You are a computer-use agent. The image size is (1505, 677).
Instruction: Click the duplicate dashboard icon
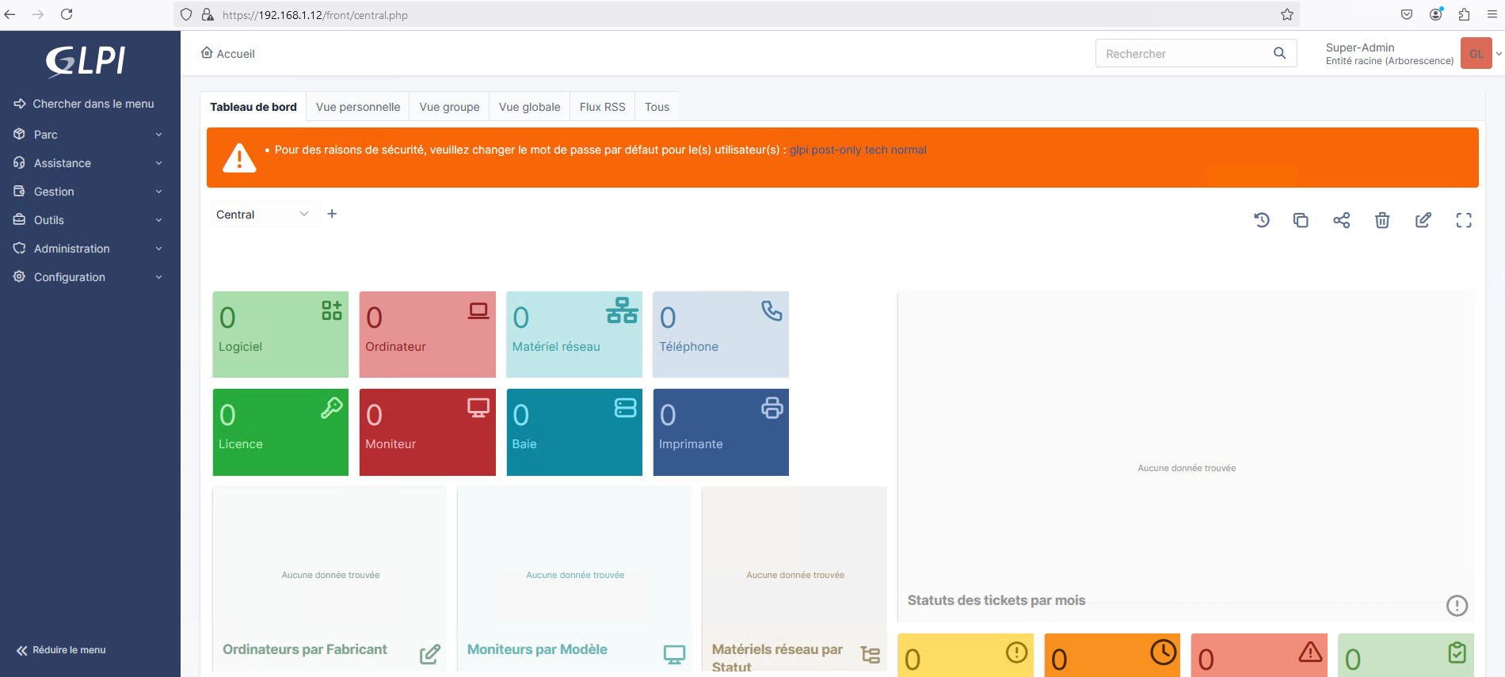point(1301,220)
